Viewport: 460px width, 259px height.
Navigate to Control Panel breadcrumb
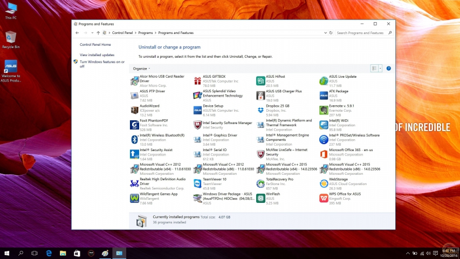(122, 33)
